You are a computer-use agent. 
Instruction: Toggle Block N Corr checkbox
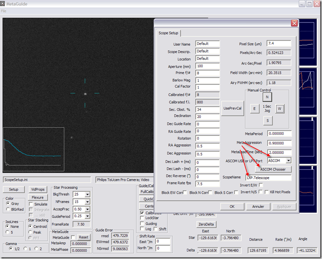[210, 192]
